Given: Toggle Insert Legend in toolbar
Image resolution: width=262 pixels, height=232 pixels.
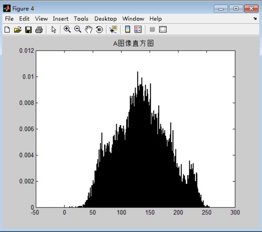Looking at the screenshot, I should pyautogui.click(x=138, y=29).
